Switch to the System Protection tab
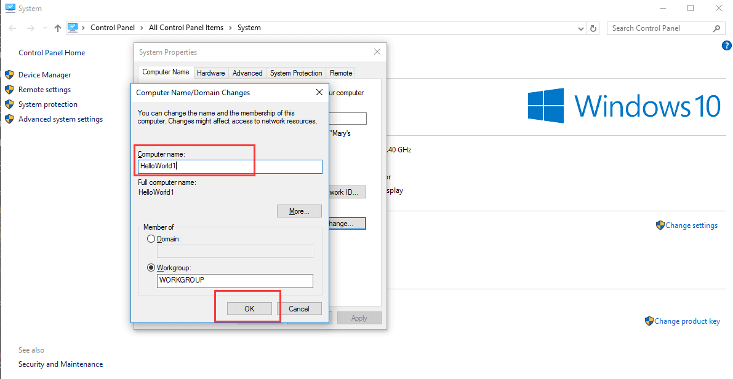 [296, 73]
